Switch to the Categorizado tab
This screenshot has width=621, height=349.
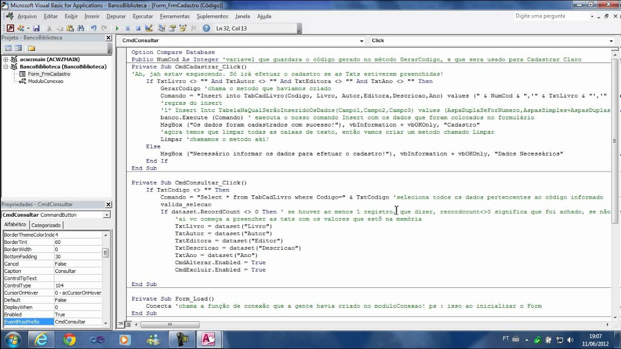[x=46, y=225]
